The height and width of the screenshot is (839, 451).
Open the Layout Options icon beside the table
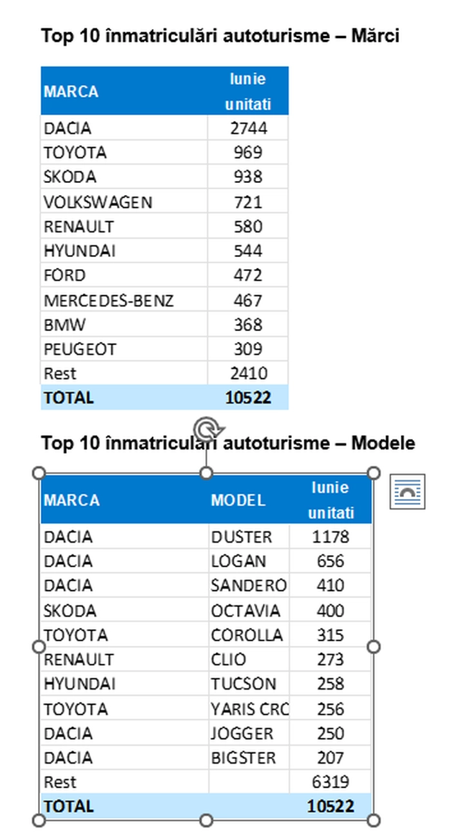(x=408, y=491)
